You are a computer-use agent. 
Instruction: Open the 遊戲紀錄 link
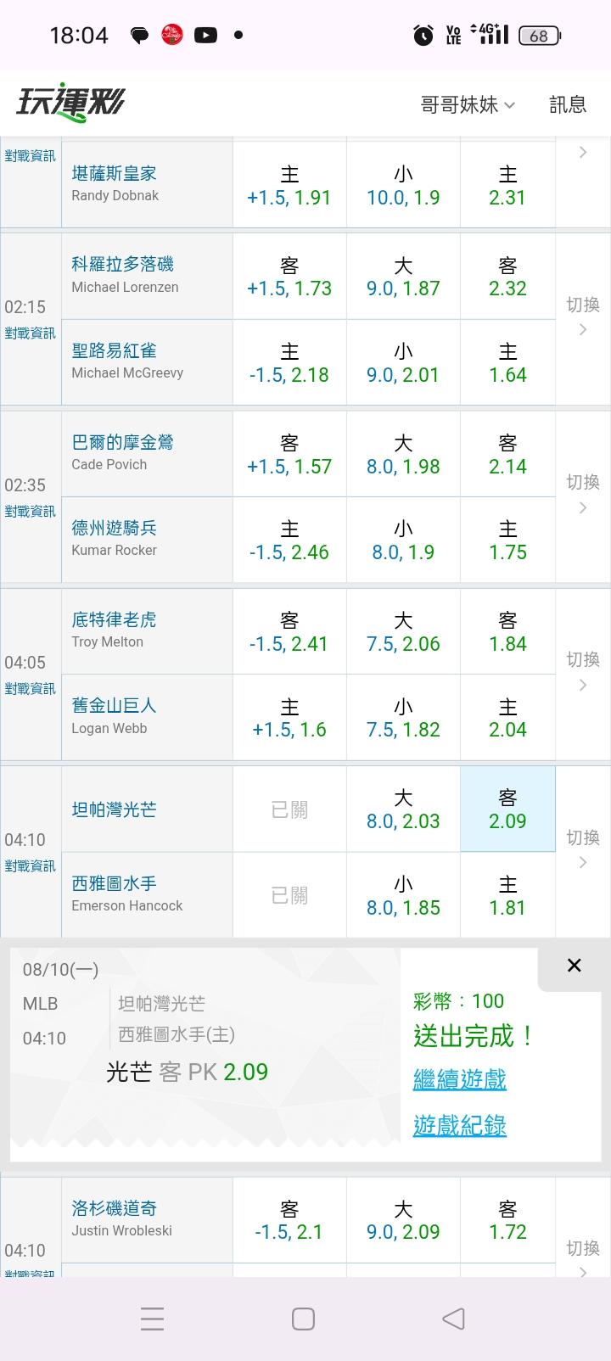click(x=460, y=1125)
